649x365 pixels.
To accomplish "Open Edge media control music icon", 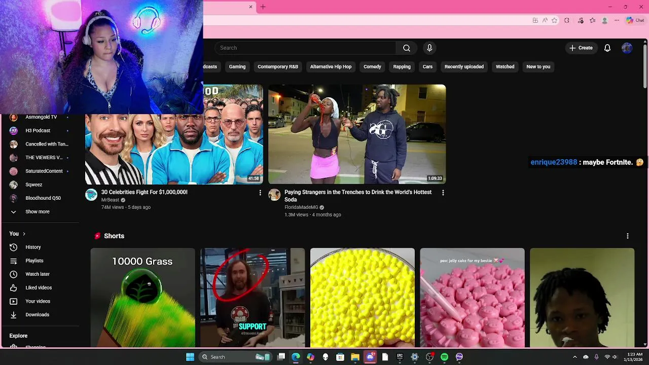I will point(580,20).
